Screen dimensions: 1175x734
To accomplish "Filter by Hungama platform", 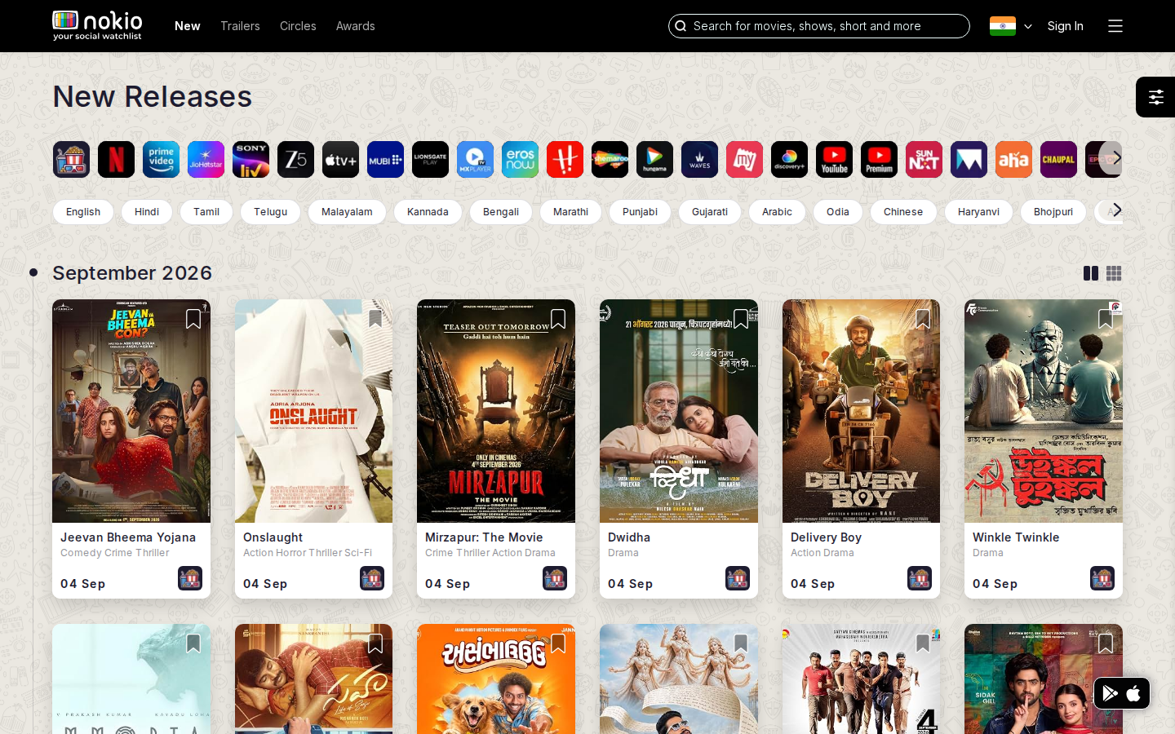I will coord(654,160).
